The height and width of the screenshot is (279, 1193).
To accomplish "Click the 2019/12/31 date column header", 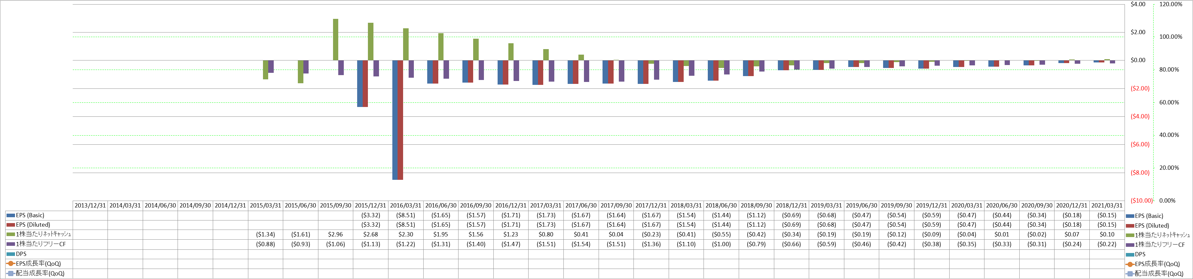I will [x=931, y=206].
